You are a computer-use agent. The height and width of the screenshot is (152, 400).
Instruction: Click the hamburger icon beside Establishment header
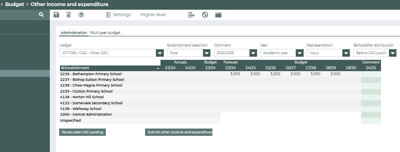click(62, 68)
